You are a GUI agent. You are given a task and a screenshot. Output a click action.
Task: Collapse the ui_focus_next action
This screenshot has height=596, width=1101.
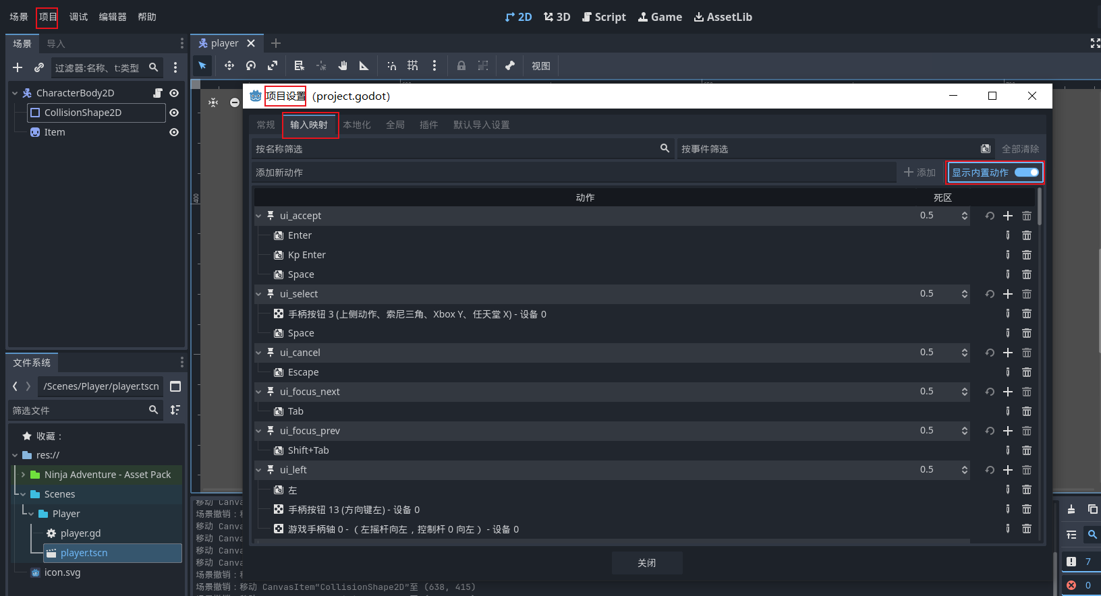[258, 392]
